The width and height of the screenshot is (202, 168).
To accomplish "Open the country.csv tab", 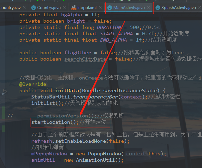I will click(10, 8).
